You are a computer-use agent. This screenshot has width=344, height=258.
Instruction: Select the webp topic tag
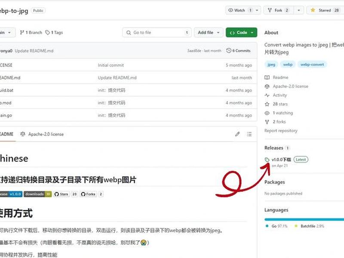pyautogui.click(x=288, y=64)
